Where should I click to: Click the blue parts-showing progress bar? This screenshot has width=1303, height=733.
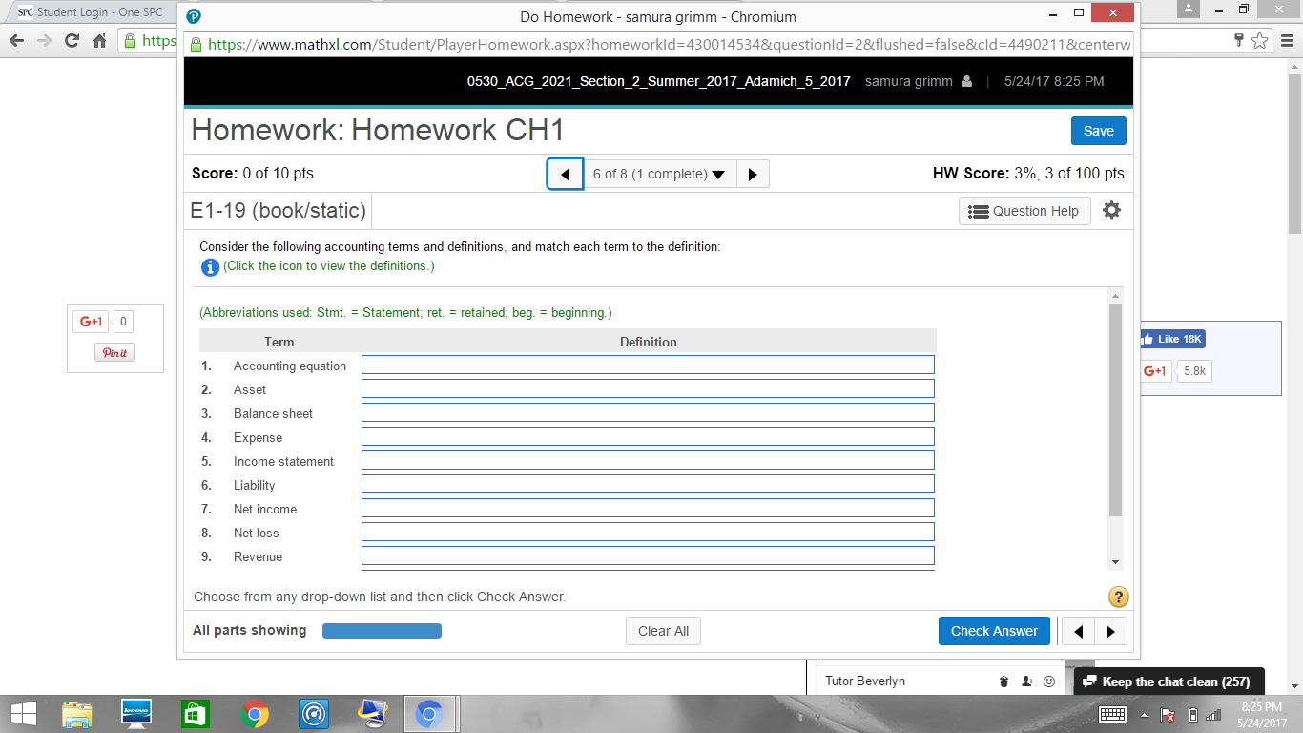coord(382,631)
